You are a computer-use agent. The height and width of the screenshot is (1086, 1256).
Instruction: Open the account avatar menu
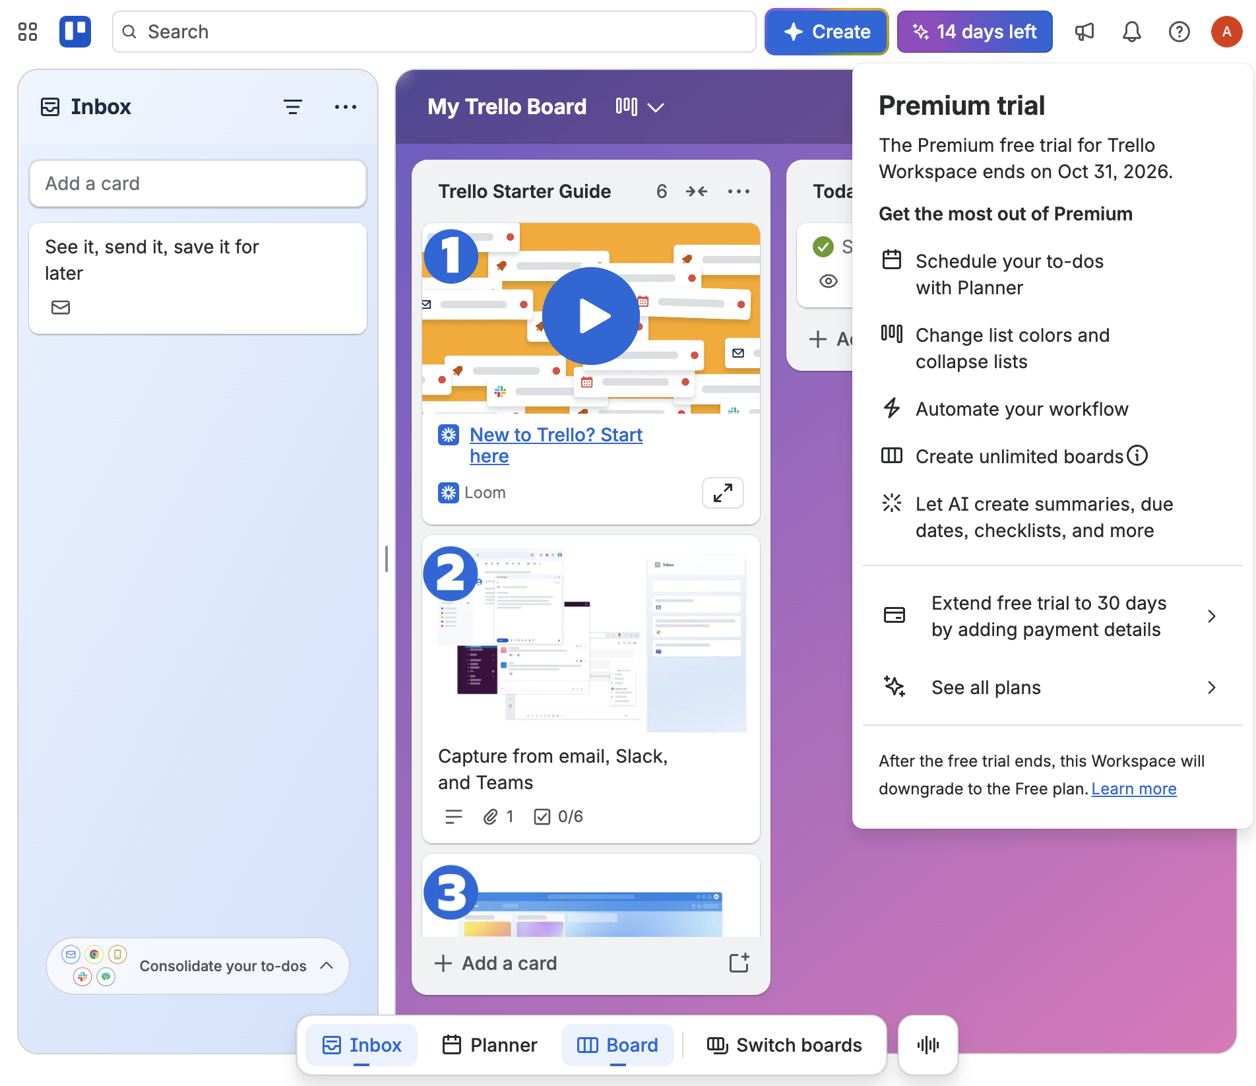coord(1227,32)
